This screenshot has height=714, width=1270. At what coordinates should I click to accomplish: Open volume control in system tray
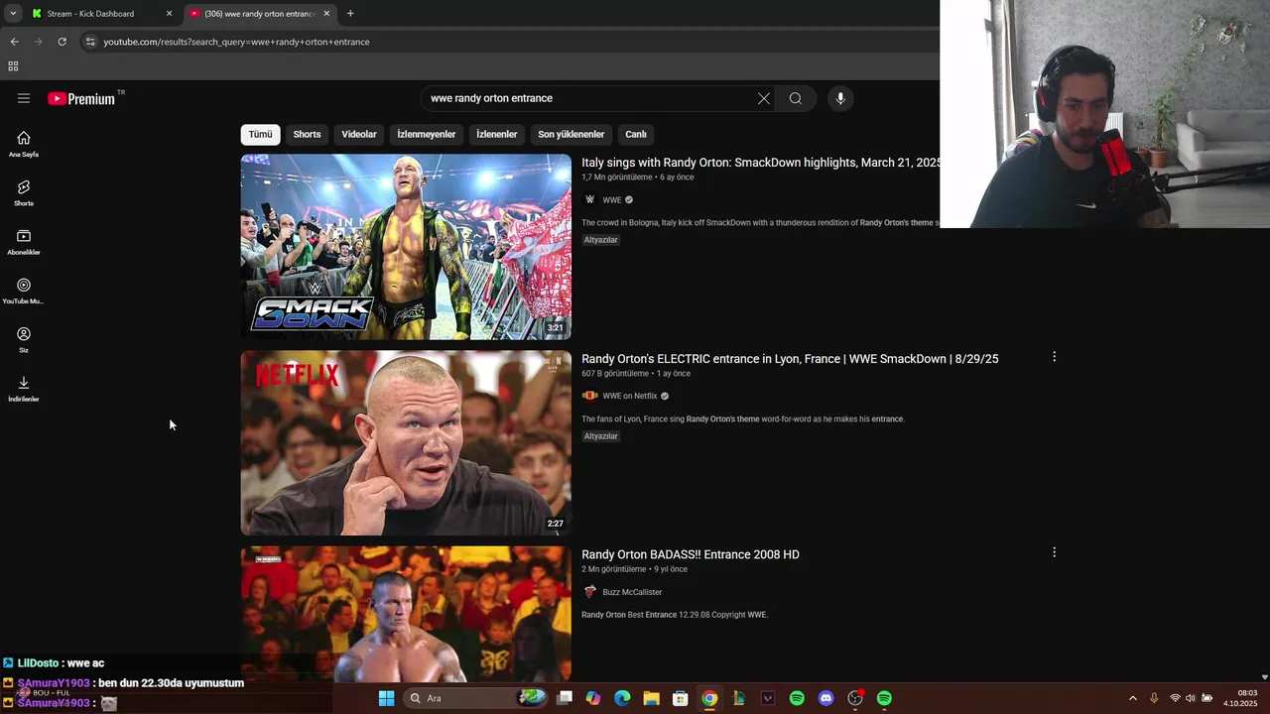click(1191, 698)
